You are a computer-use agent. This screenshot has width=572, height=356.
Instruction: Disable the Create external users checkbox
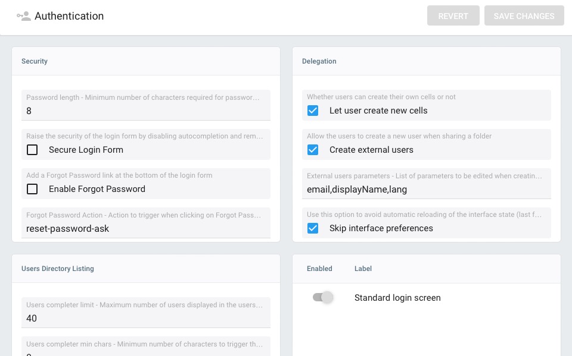(313, 150)
